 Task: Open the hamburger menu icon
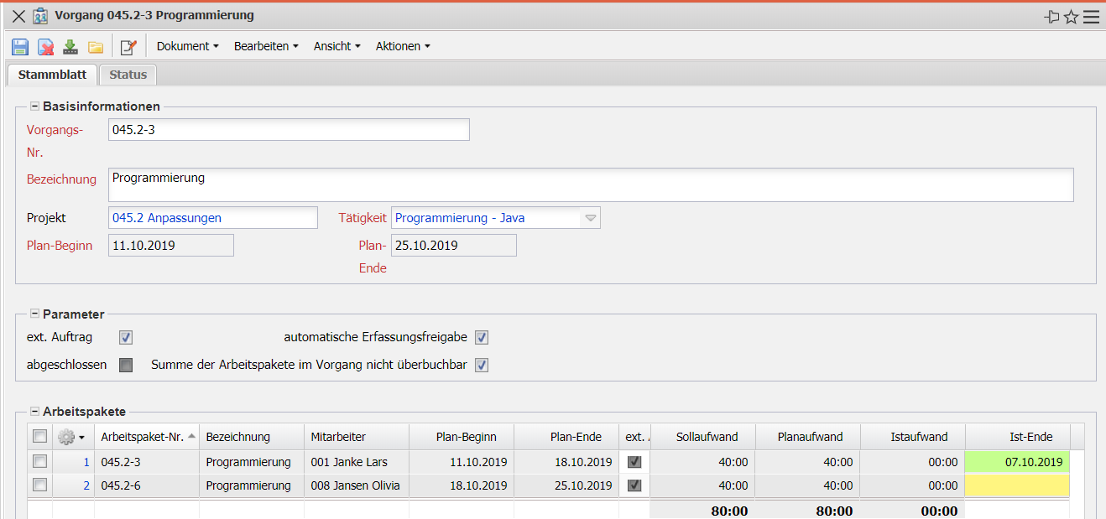tap(1091, 17)
